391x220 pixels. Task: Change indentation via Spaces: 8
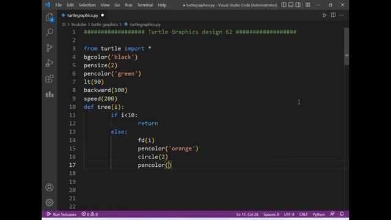coord(271,215)
